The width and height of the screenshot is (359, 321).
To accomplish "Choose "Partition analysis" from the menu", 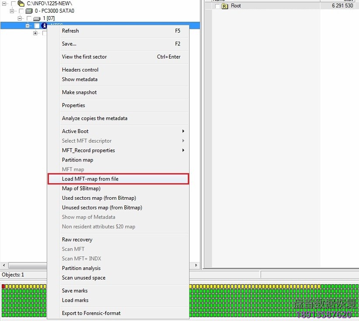I will [x=81, y=268].
